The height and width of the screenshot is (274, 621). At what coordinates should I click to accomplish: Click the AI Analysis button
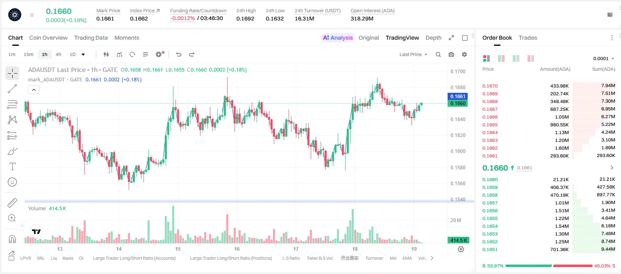(x=338, y=38)
